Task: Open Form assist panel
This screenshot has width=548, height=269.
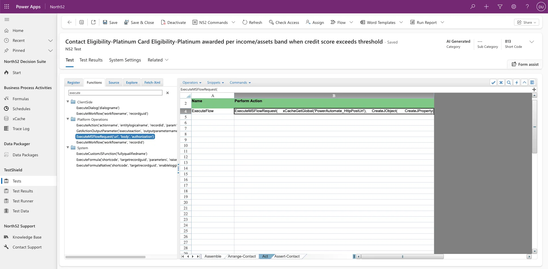Action: (x=525, y=64)
